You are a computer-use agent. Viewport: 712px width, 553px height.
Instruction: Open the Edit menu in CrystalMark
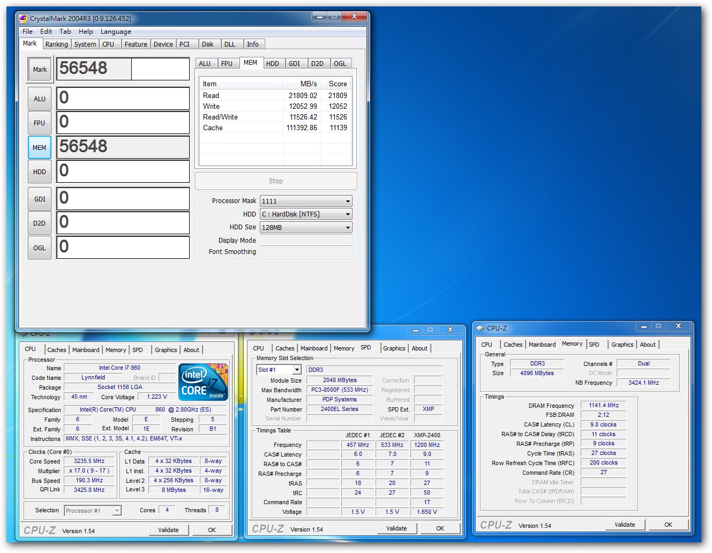46,32
